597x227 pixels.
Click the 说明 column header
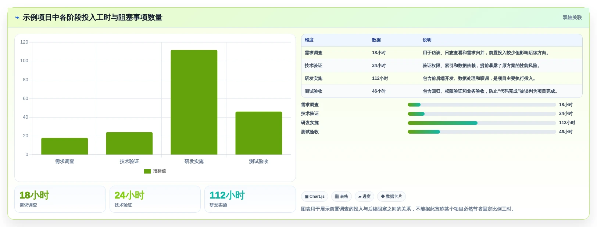click(427, 40)
